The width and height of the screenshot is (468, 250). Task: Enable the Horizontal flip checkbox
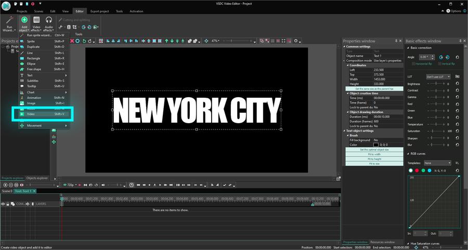coord(413,63)
